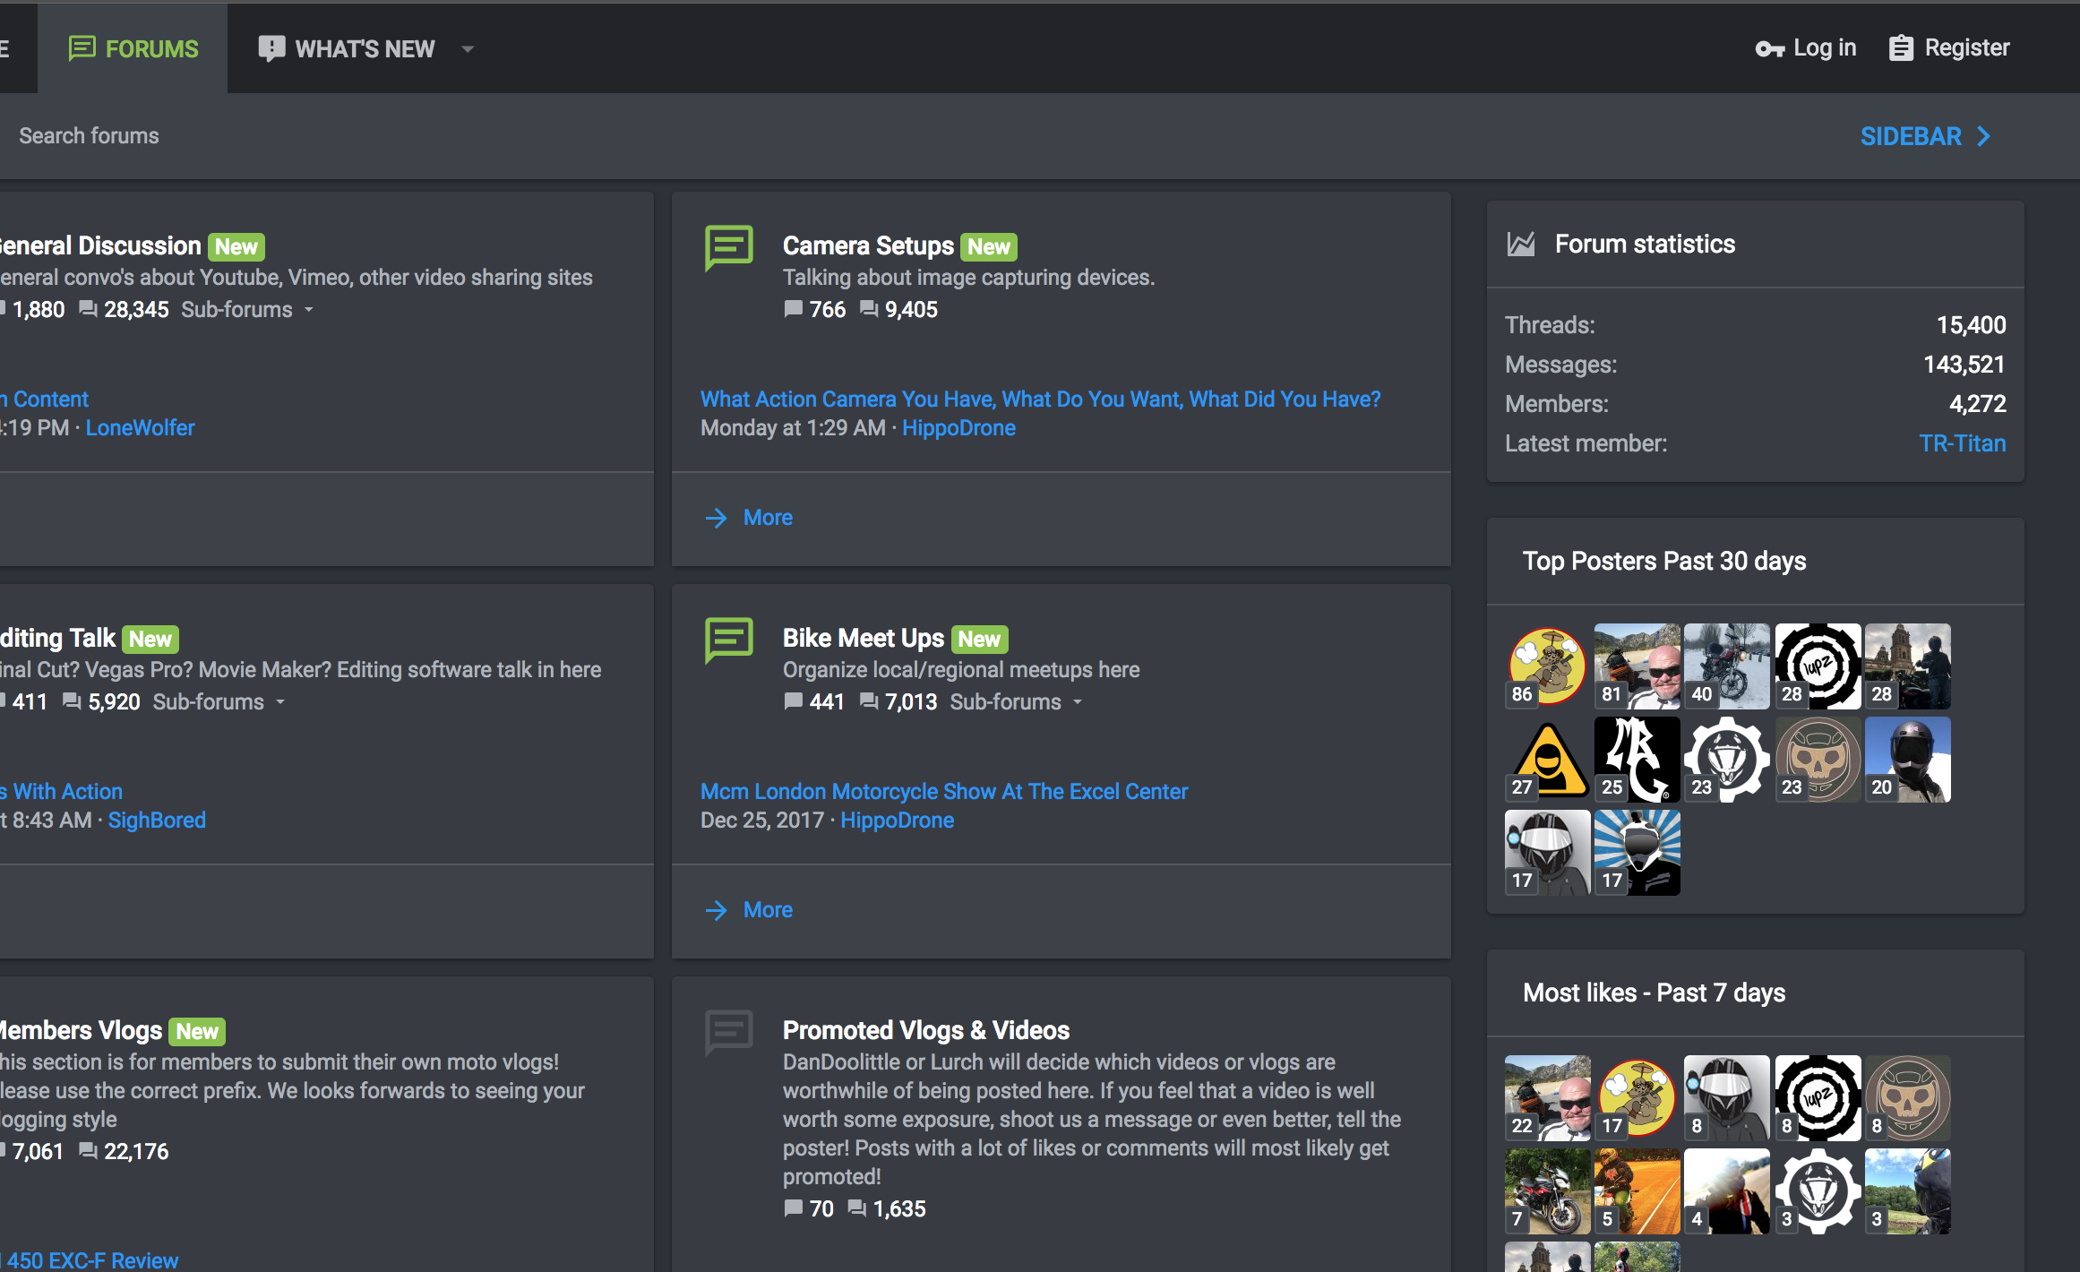Click most likes avatar with 4 likes
The height and width of the screenshot is (1272, 2080).
pyautogui.click(x=1727, y=1191)
